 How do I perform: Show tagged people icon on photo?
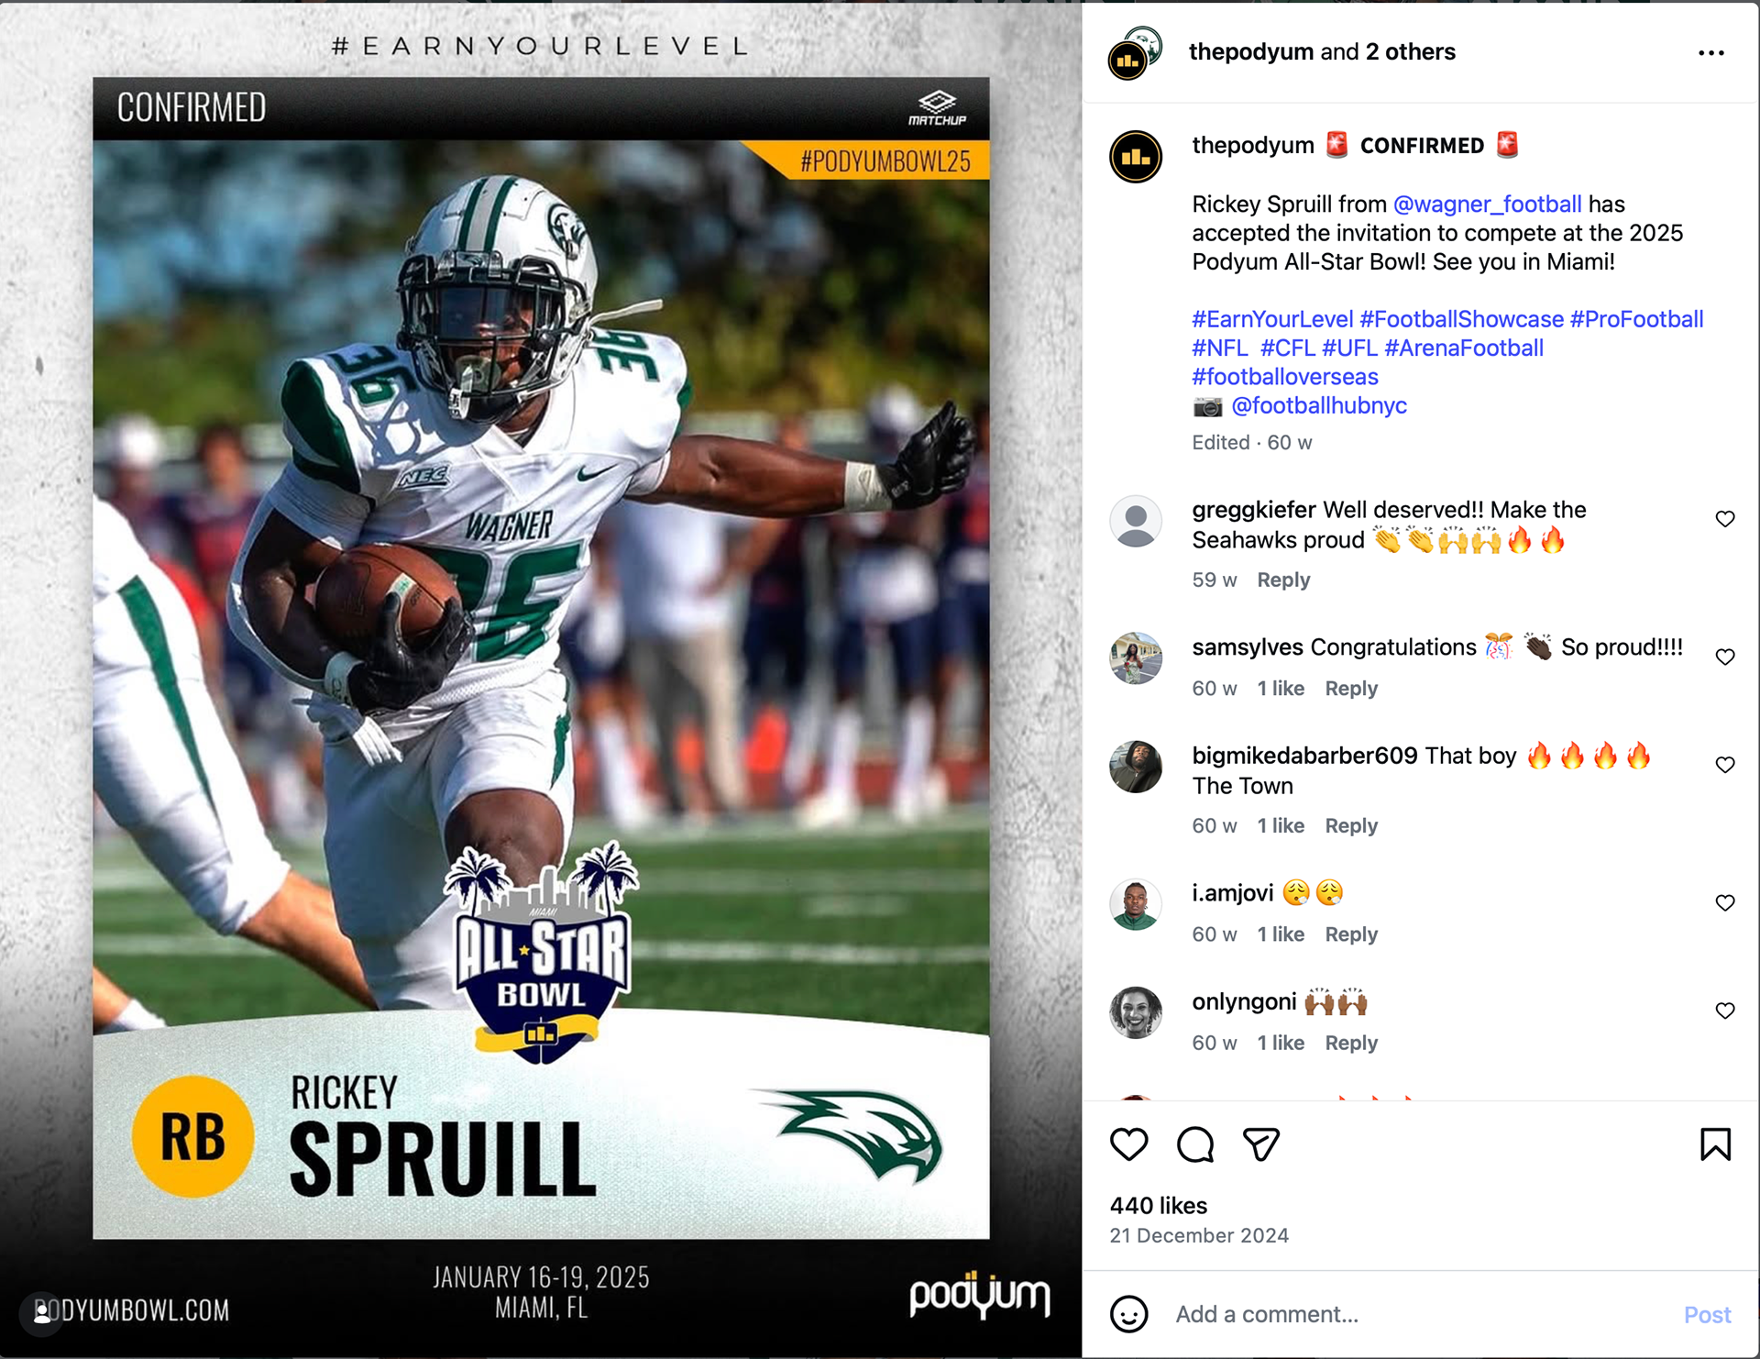coord(42,1312)
